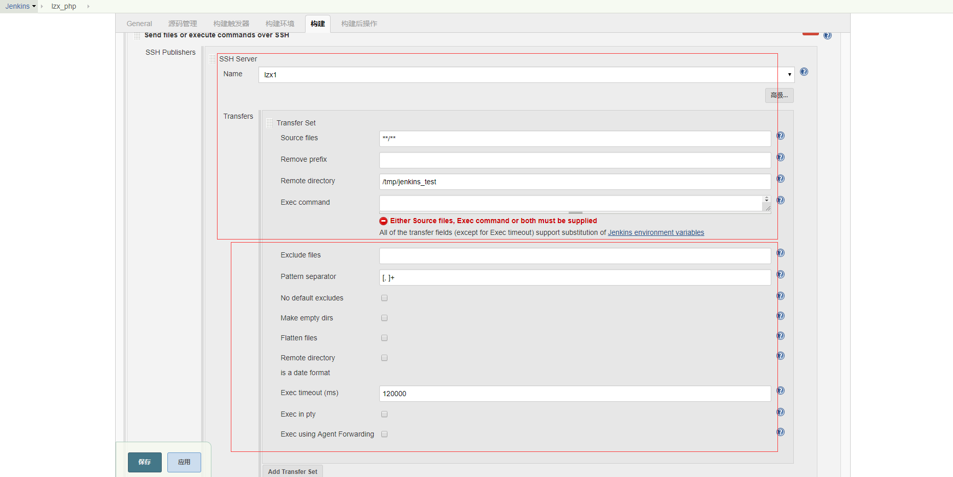Open help icon for Make empty dirs
953x477 pixels.
(x=781, y=316)
